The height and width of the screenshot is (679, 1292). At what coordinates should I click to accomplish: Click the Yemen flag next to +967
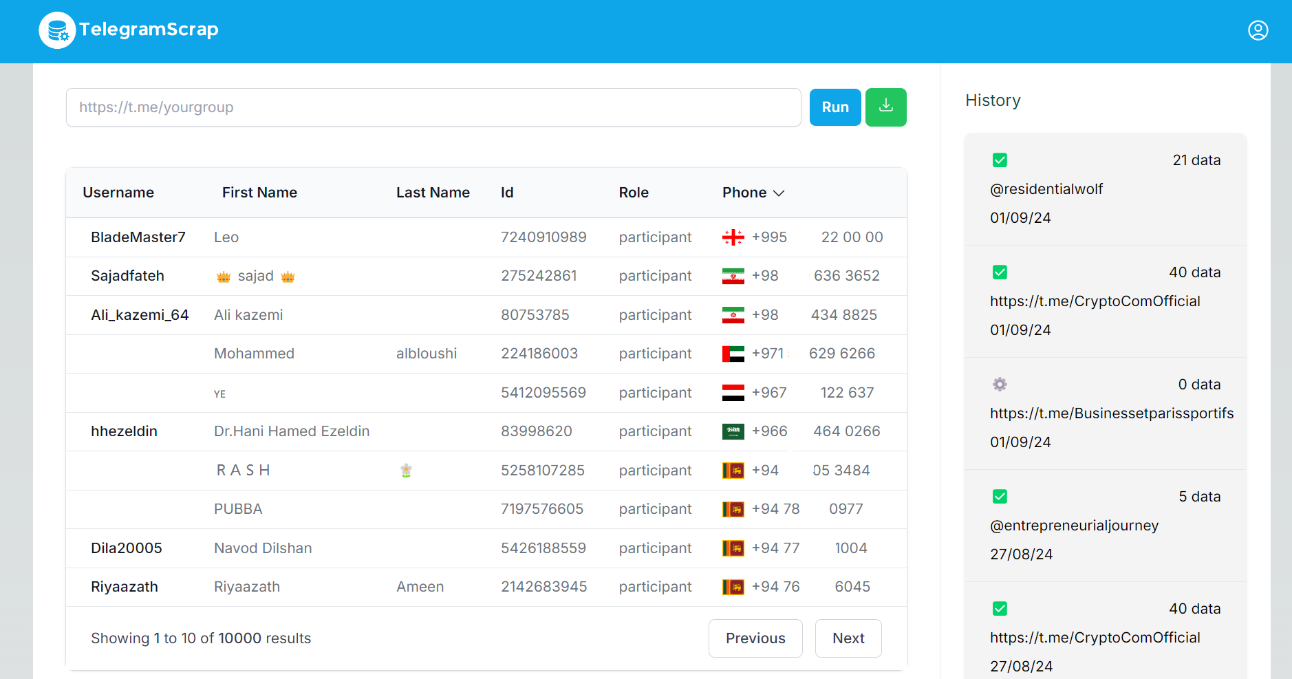(733, 393)
